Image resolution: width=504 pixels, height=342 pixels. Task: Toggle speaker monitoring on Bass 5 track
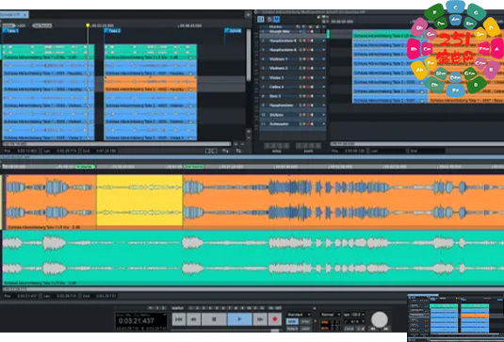click(x=312, y=96)
